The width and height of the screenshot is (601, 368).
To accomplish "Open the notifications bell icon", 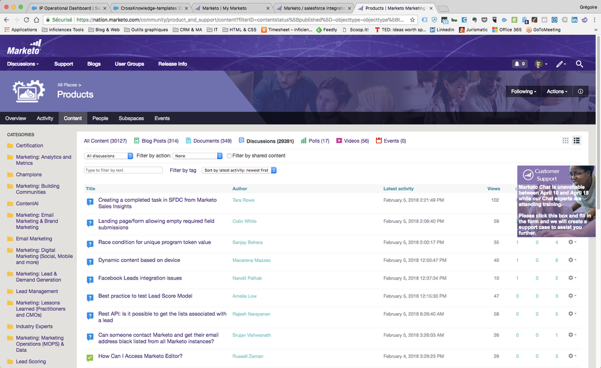I will 519,64.
